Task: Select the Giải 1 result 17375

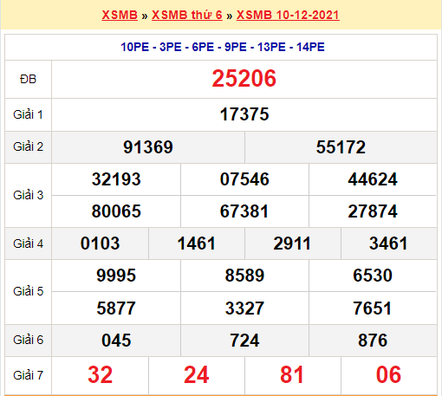Action: point(244,114)
